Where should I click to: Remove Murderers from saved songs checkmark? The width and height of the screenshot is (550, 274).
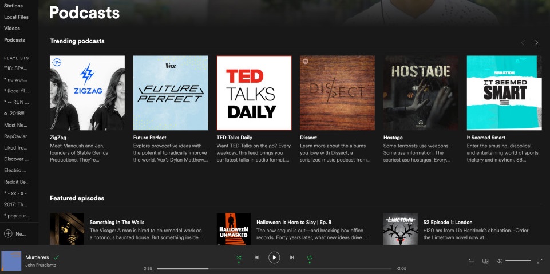tap(57, 257)
